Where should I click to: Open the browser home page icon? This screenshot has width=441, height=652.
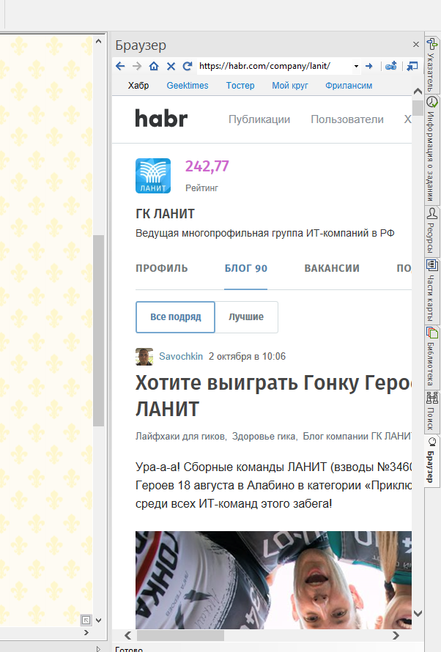[x=154, y=66]
